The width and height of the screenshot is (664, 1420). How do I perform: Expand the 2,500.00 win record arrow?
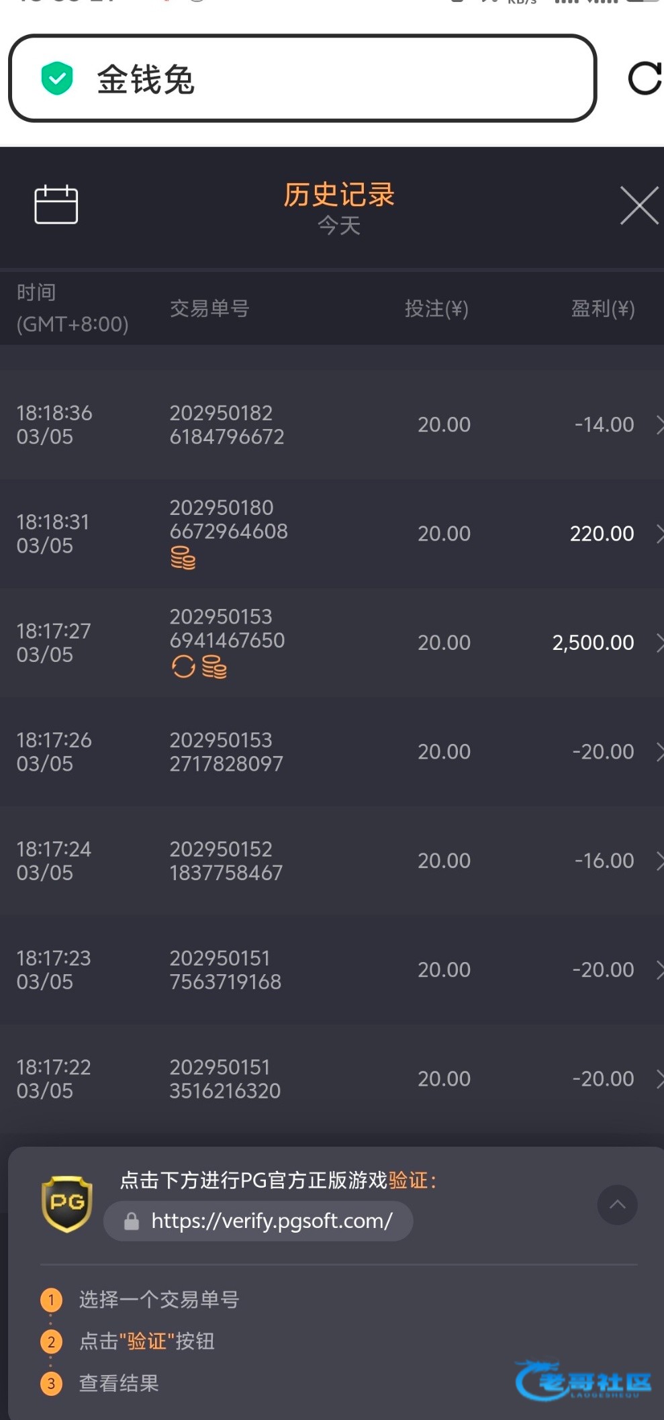coord(658,643)
